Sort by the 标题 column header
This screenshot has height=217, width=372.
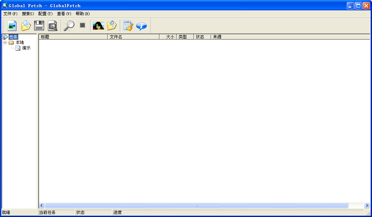click(x=73, y=37)
